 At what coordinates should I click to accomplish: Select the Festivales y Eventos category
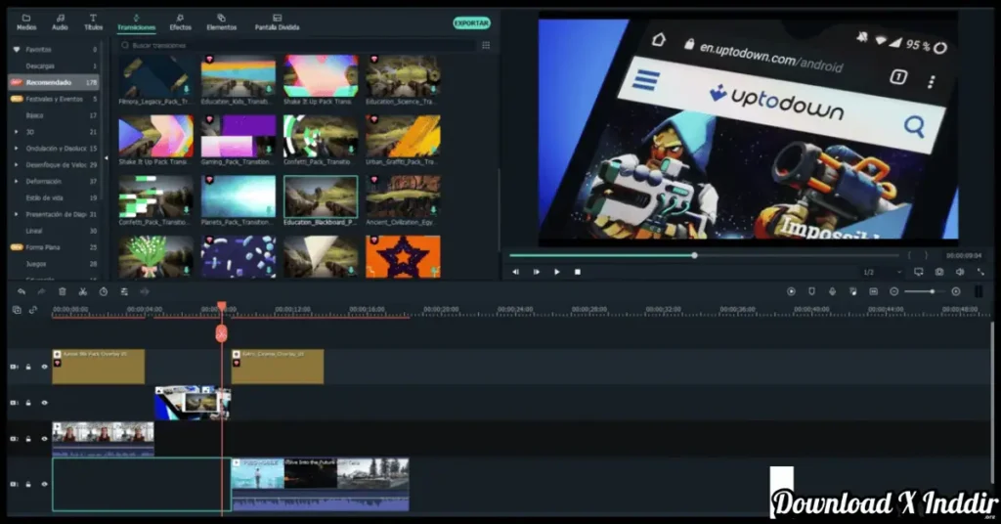pos(54,99)
